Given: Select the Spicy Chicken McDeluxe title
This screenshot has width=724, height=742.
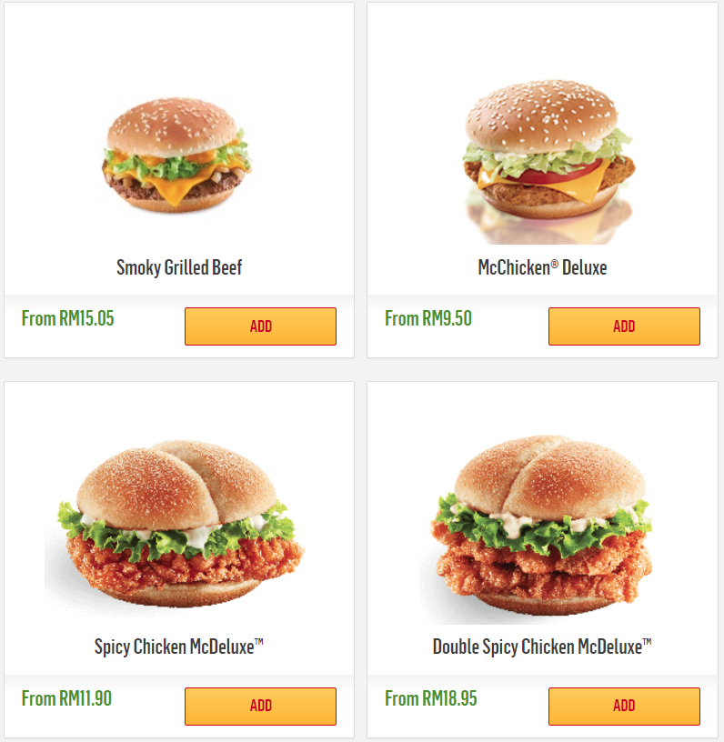Looking at the screenshot, I should point(179,647).
